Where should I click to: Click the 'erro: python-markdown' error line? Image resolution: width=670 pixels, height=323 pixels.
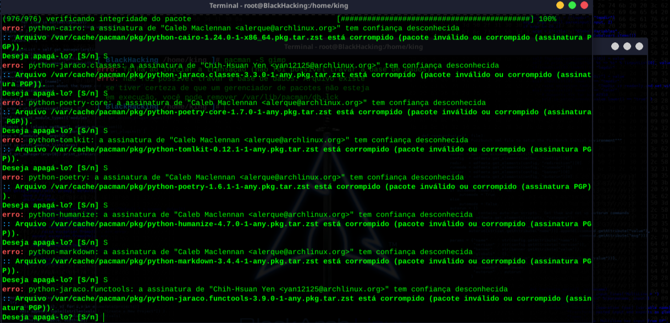(x=237, y=252)
